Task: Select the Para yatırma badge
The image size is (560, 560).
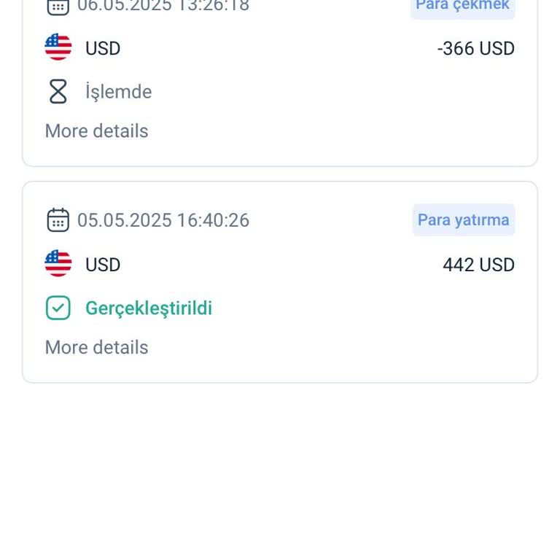Action: coord(463,220)
